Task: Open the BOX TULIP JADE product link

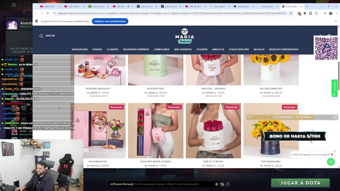Action: click(x=155, y=89)
